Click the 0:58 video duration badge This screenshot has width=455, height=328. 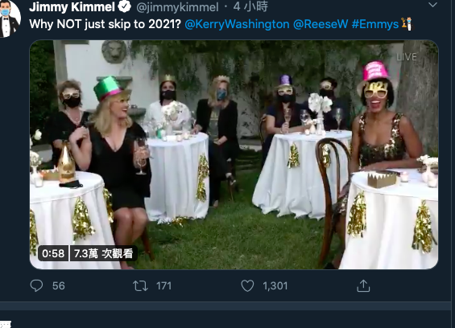(53, 253)
